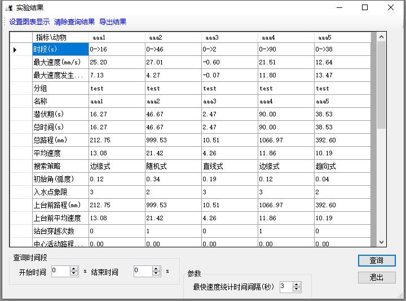
Task: Click the 10.19 cell in 上台前平均速度 row
Action: (x=342, y=218)
